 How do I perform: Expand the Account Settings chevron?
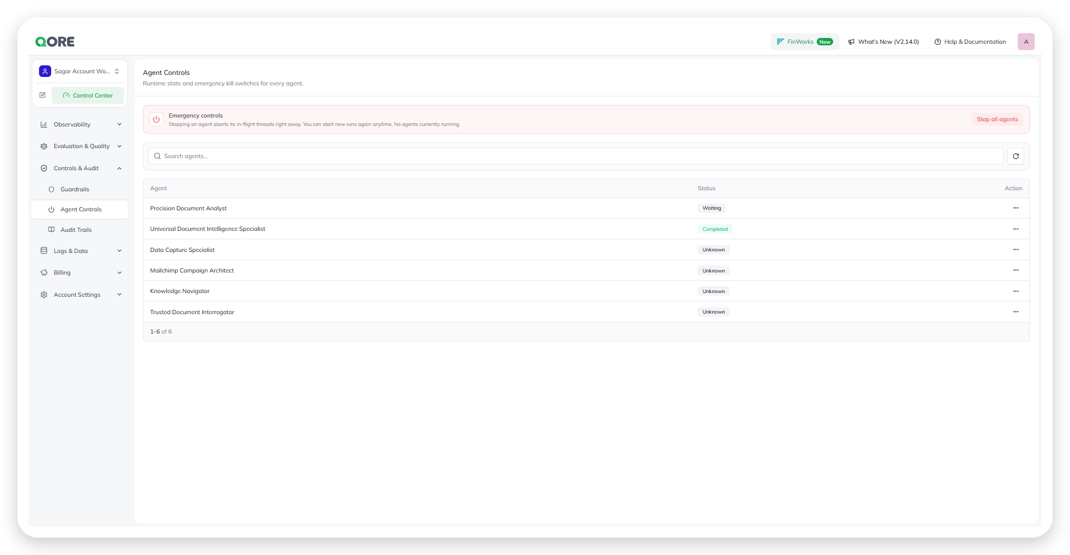click(119, 295)
